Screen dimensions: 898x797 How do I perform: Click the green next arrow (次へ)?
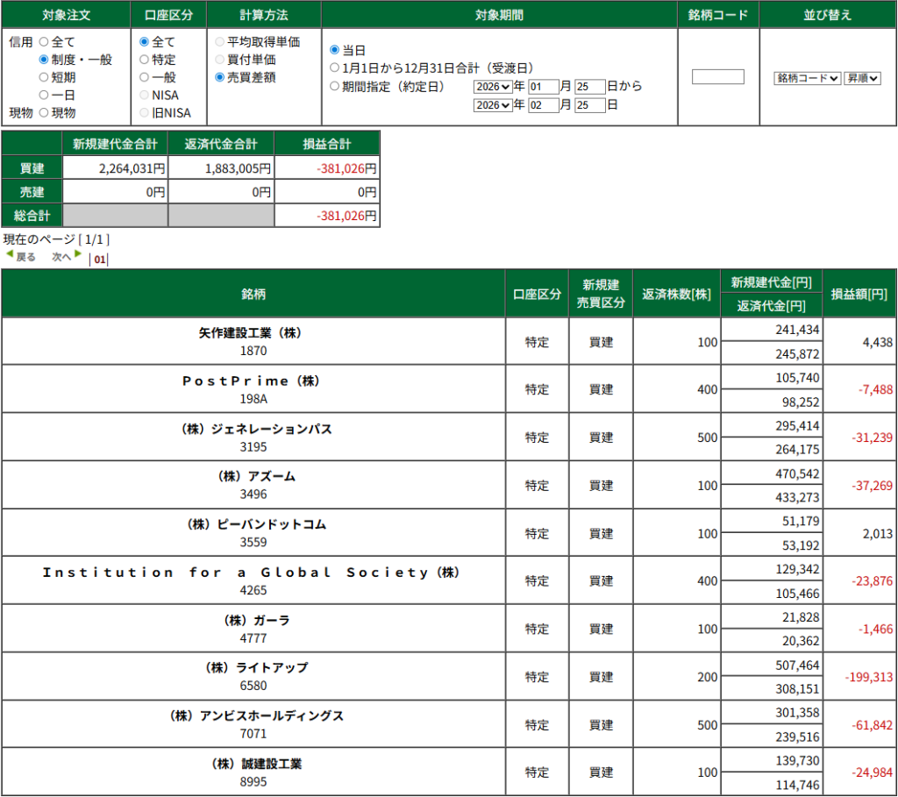pyautogui.click(x=78, y=254)
